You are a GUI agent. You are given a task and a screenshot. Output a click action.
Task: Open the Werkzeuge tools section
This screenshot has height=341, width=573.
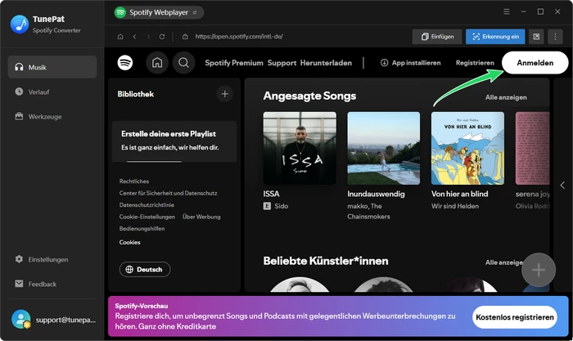(x=52, y=116)
